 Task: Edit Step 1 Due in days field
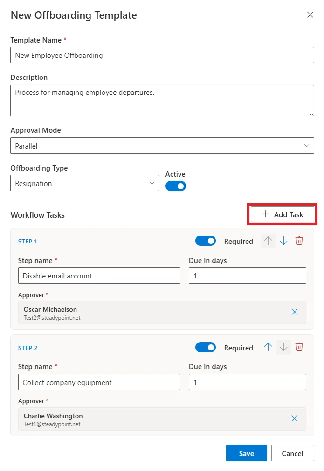click(x=247, y=276)
